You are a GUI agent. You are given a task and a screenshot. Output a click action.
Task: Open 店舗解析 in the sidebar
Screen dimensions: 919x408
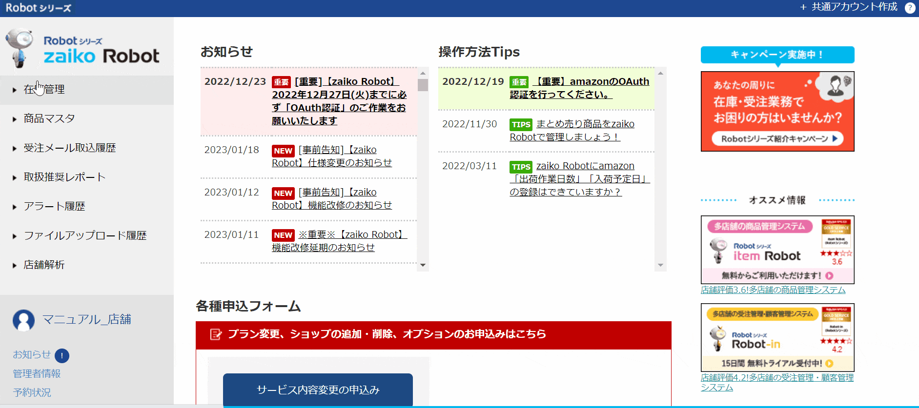point(87,265)
